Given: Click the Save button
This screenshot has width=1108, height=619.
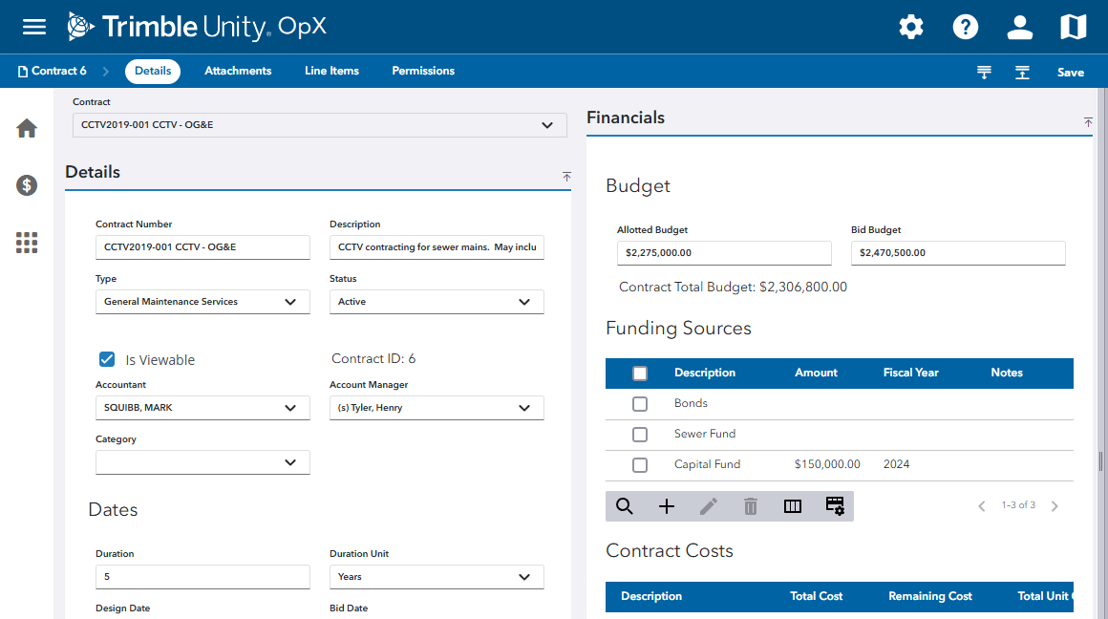Looking at the screenshot, I should point(1070,73).
